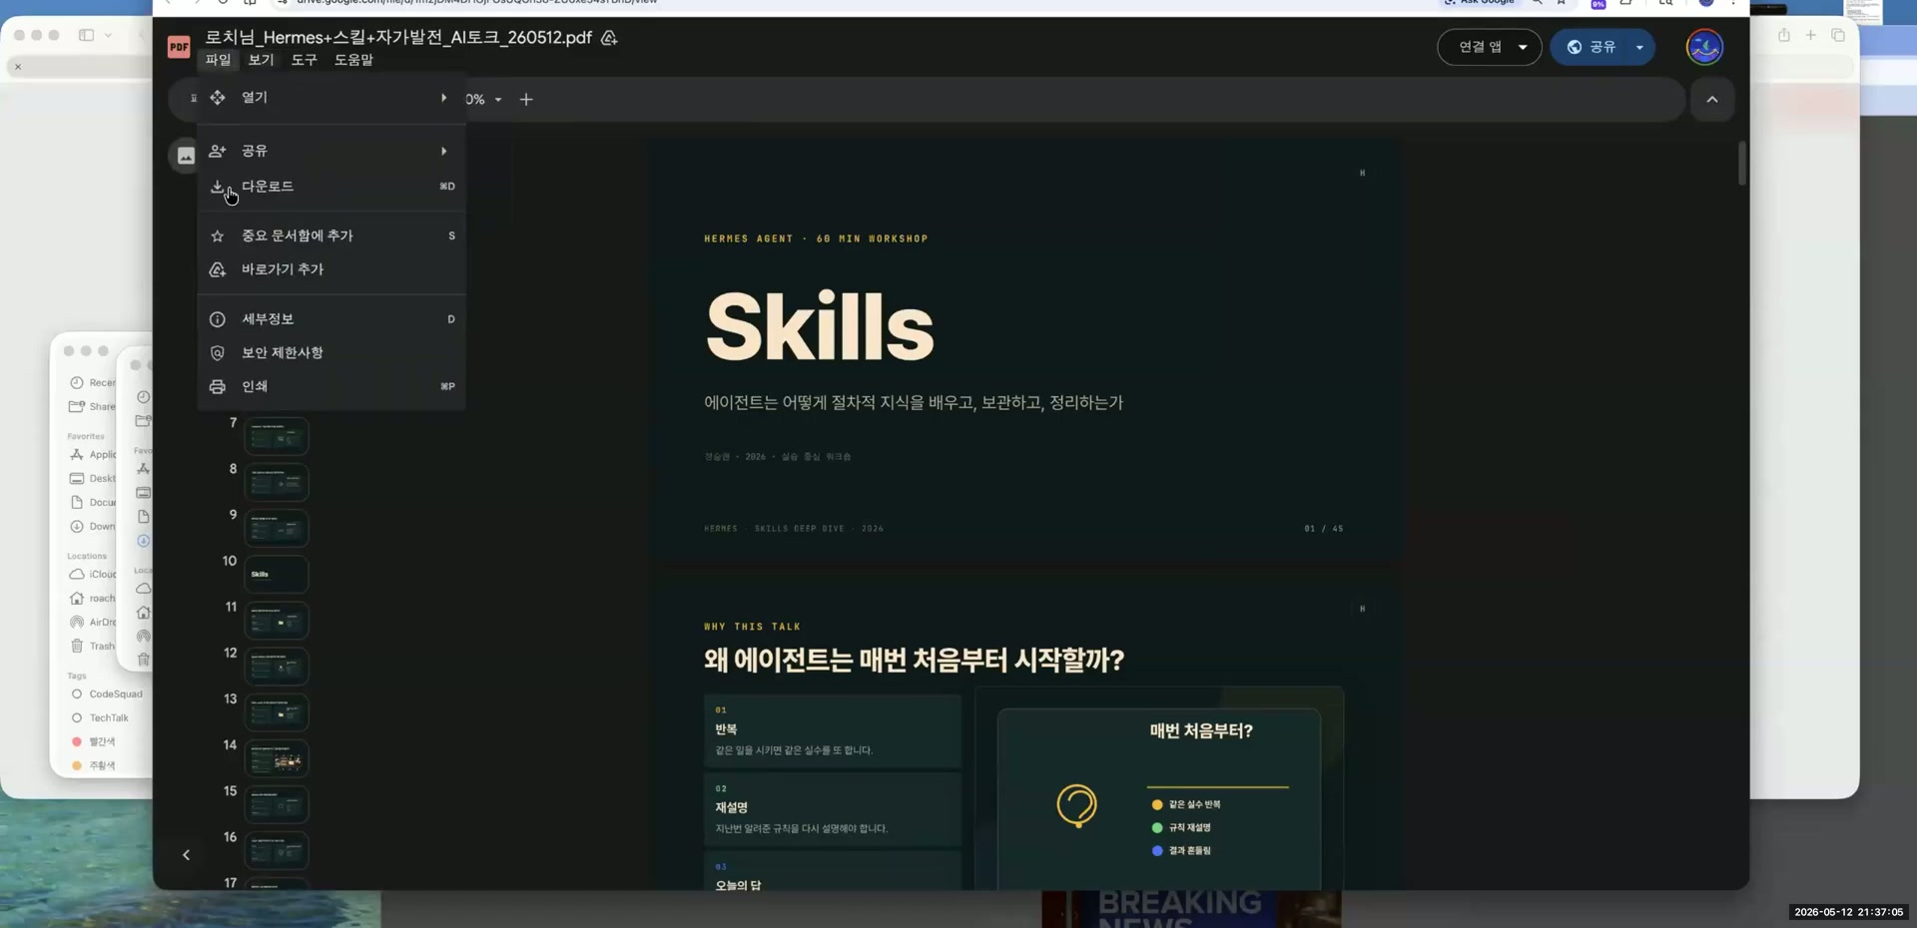Toggle the thumbnail panel image icon
This screenshot has width=1917, height=928.
click(186, 156)
